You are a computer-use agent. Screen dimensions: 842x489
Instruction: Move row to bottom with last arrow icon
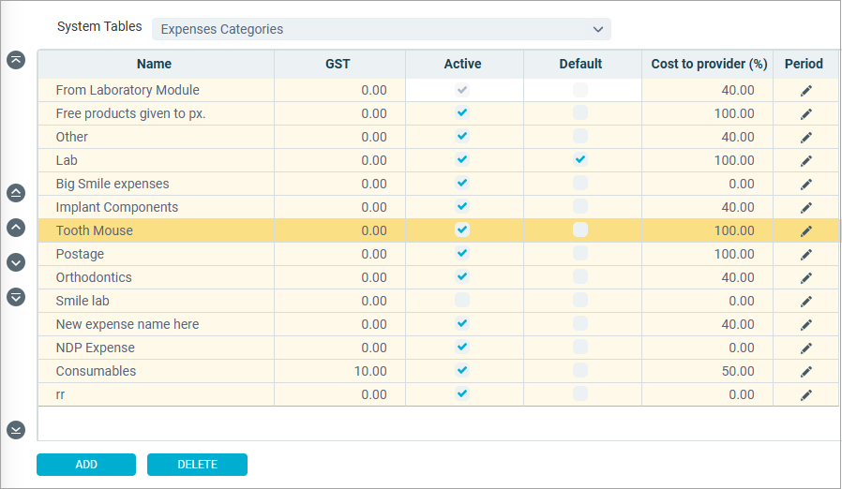coord(16,429)
